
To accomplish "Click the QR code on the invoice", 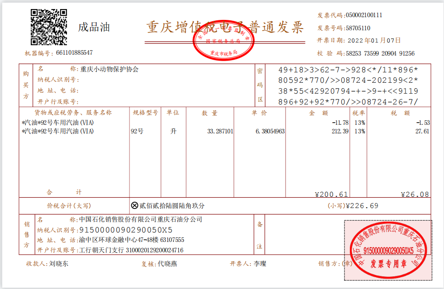I will pyautogui.click(x=49, y=27).
